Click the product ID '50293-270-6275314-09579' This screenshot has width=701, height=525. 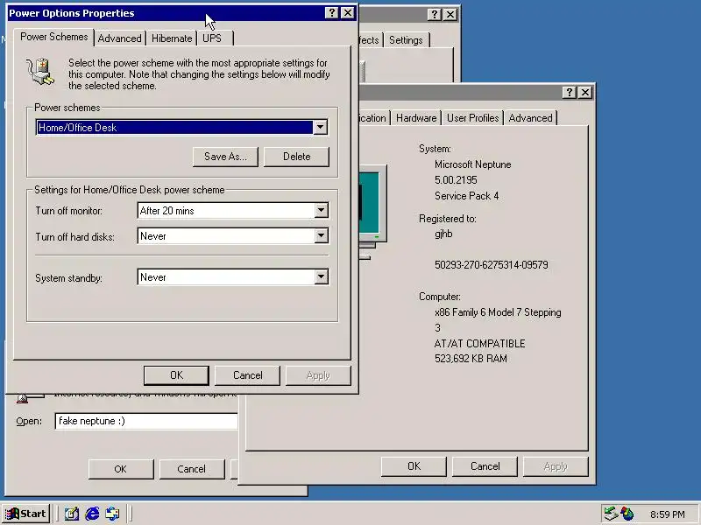coord(491,265)
